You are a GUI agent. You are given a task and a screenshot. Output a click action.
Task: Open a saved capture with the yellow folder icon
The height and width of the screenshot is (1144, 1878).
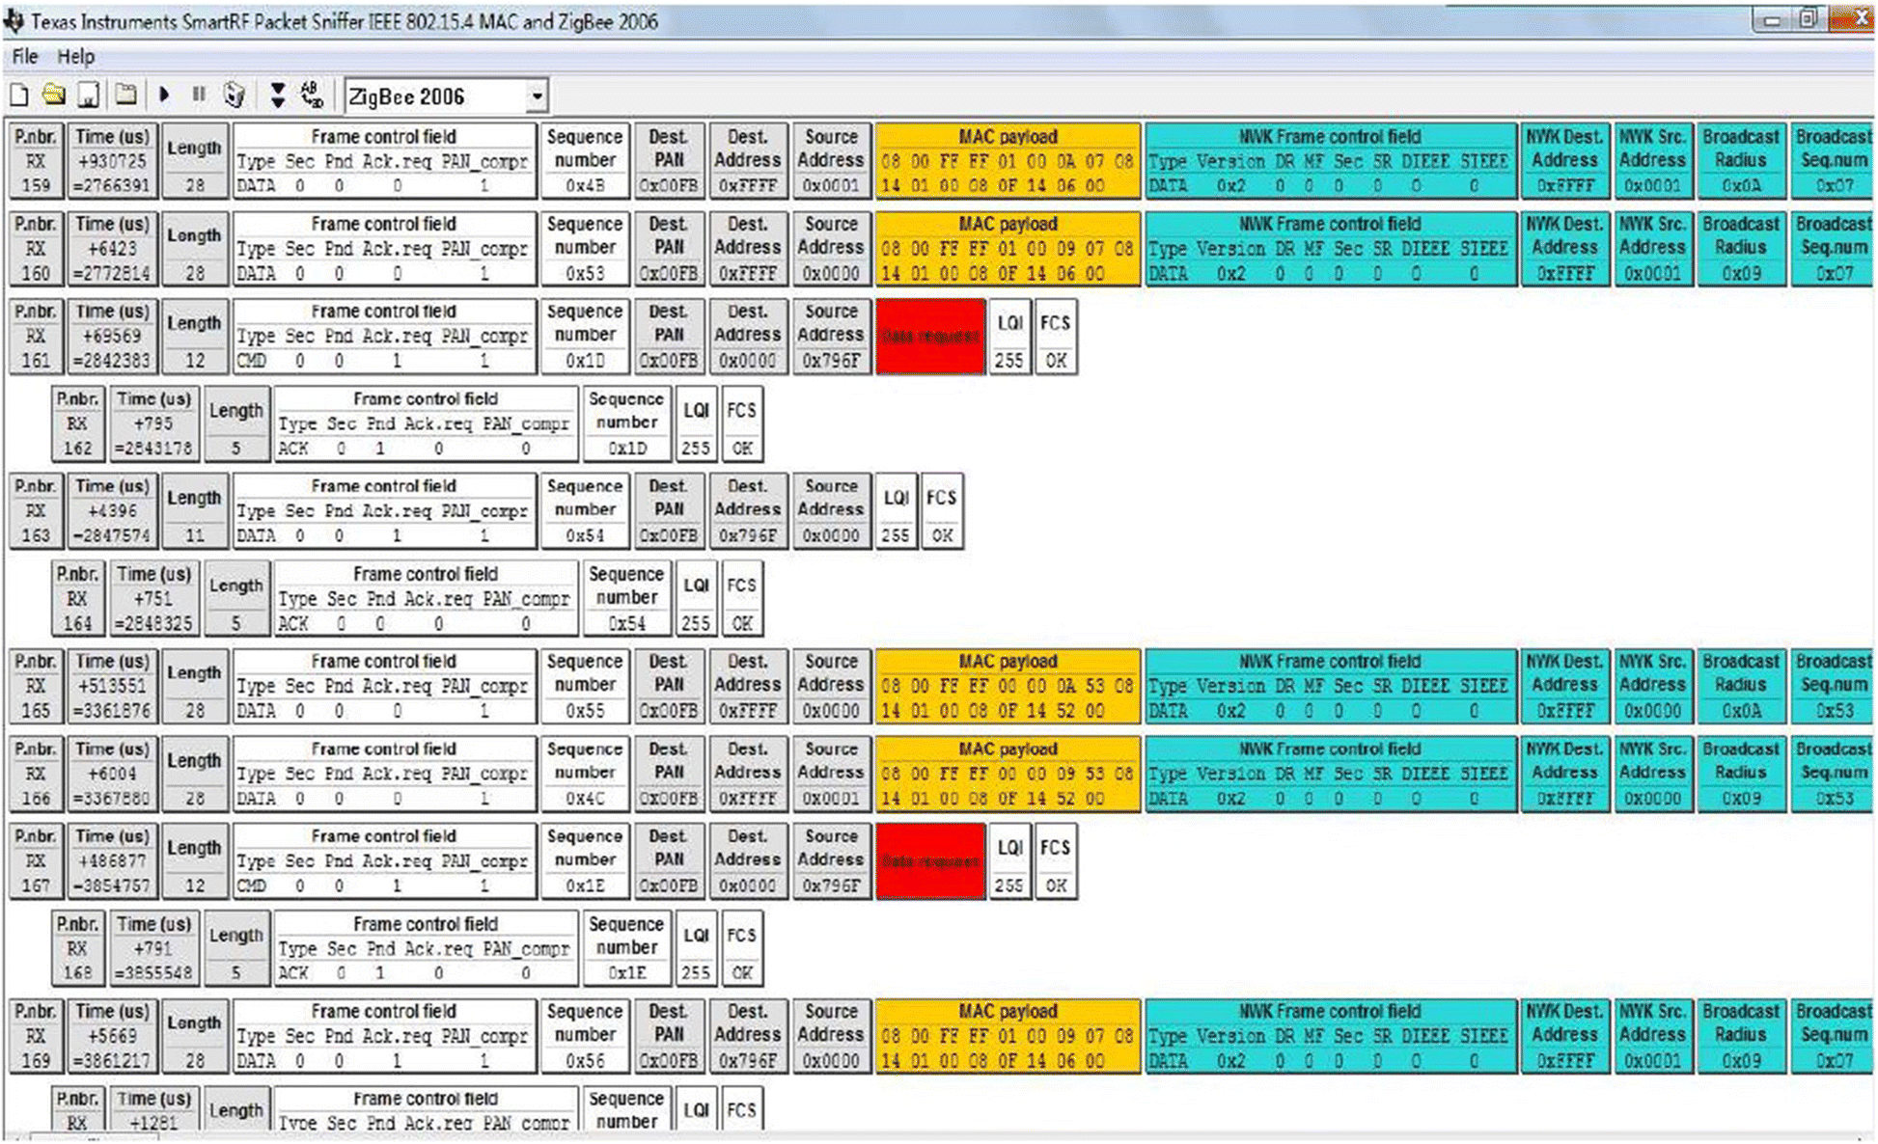coord(54,95)
